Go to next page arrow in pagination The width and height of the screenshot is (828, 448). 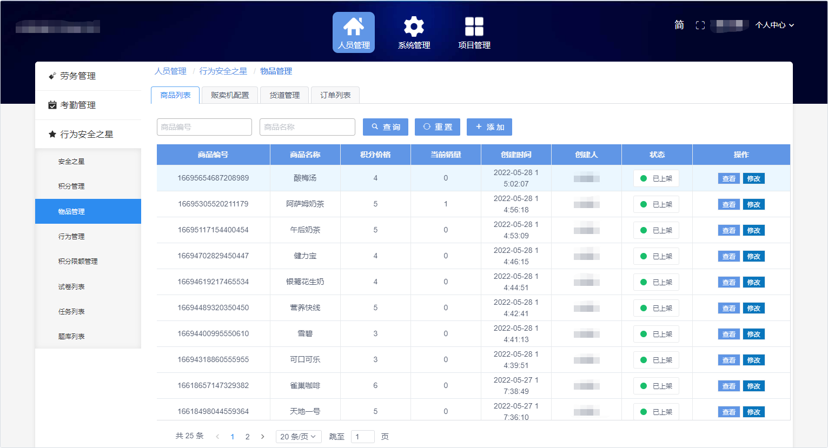tap(263, 437)
